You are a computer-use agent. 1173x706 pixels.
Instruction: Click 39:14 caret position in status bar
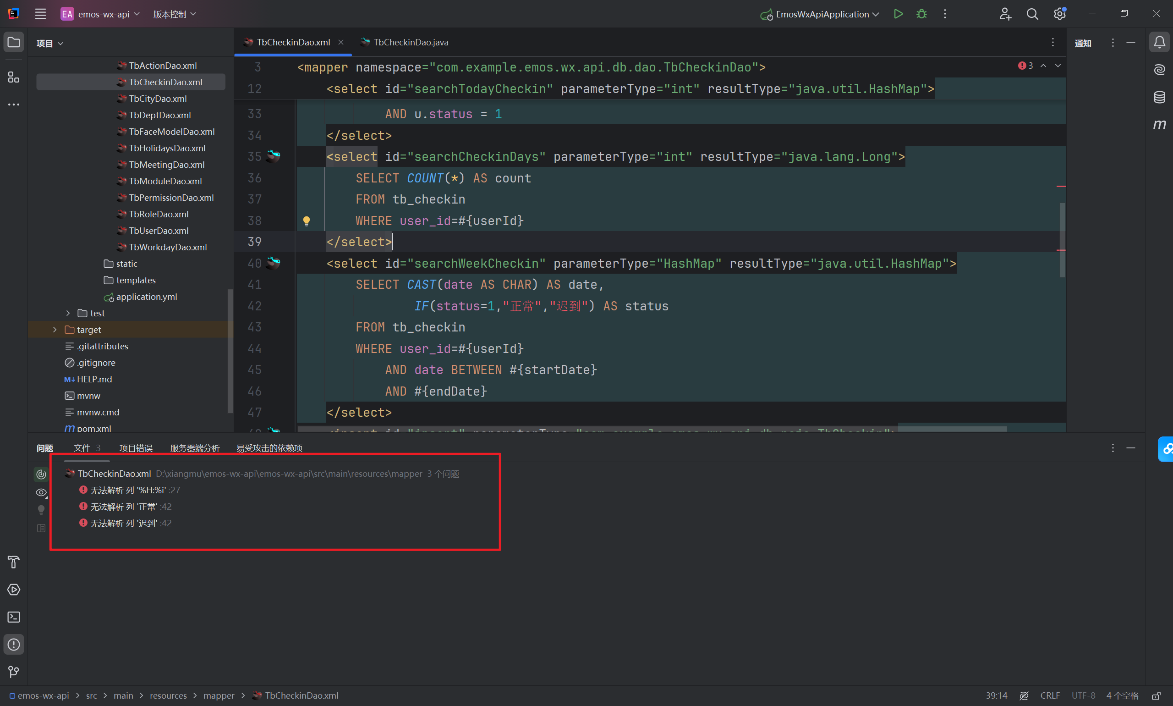(x=996, y=695)
